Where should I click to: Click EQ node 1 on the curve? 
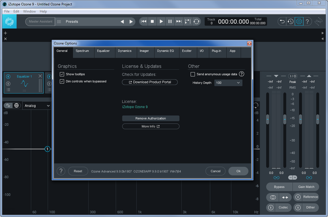[x=48, y=149]
